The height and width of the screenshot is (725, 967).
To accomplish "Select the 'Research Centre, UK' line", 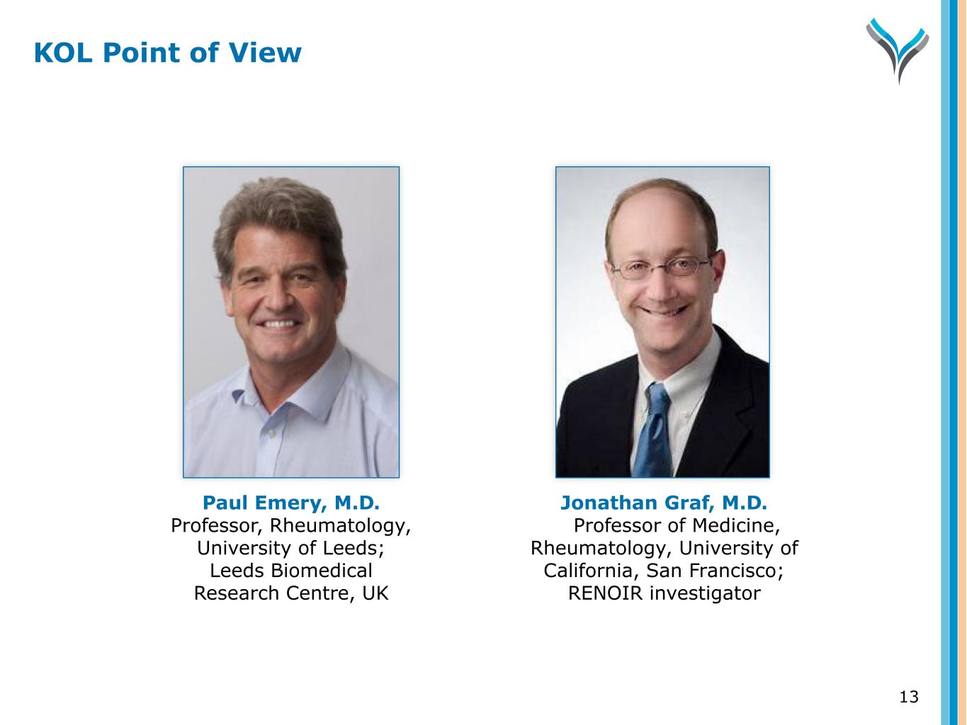I will (291, 593).
